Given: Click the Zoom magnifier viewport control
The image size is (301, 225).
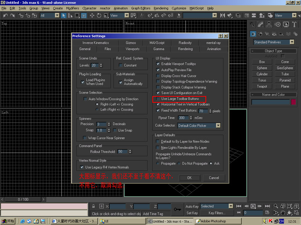Looking at the screenshot, I should (276, 206).
